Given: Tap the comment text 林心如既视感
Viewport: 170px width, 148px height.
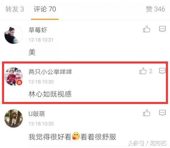Looking at the screenshot, I should pos(50,94).
